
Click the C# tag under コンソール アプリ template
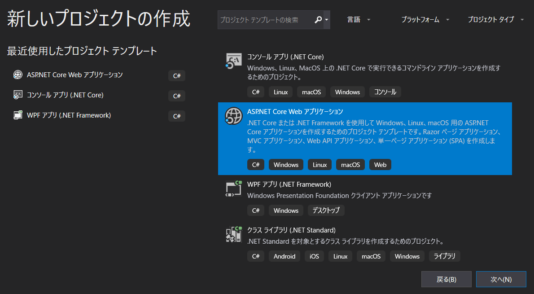point(256,92)
